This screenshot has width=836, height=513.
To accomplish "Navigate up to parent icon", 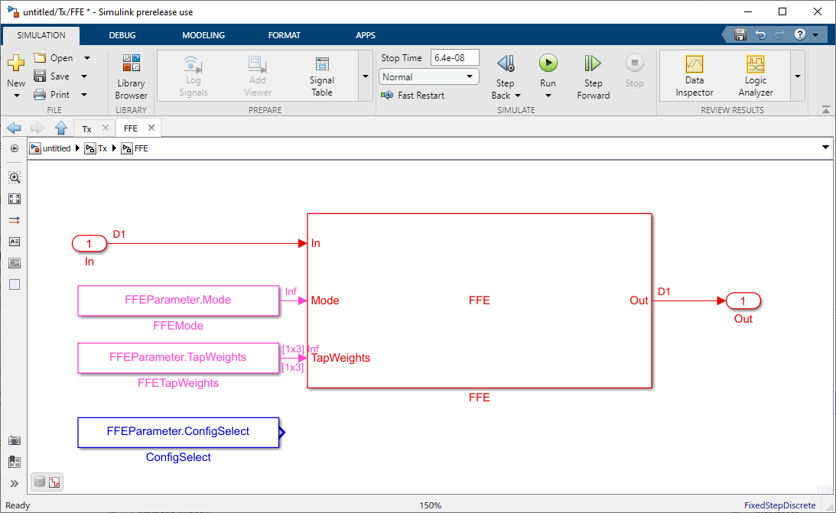I will [61, 128].
